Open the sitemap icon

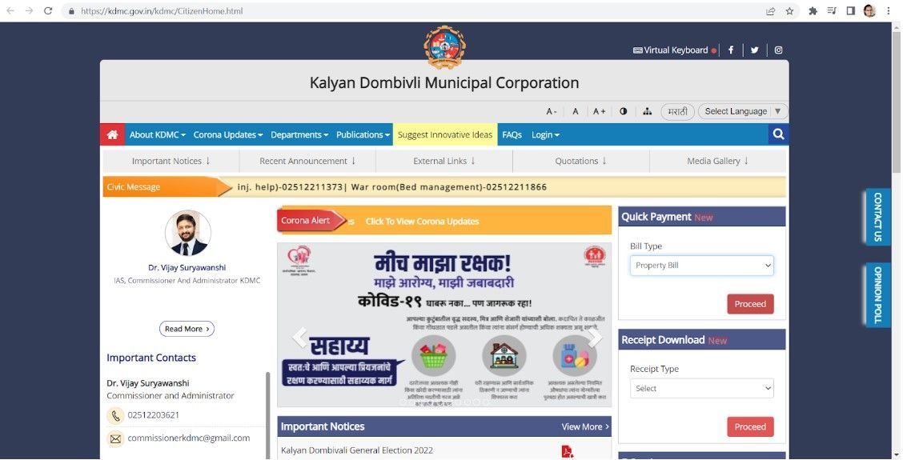pos(648,112)
